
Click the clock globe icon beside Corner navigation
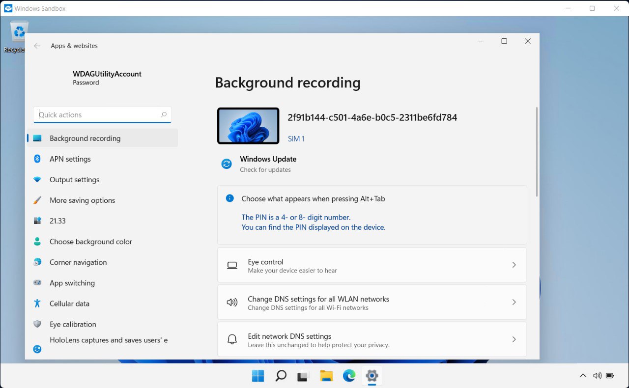pyautogui.click(x=37, y=262)
